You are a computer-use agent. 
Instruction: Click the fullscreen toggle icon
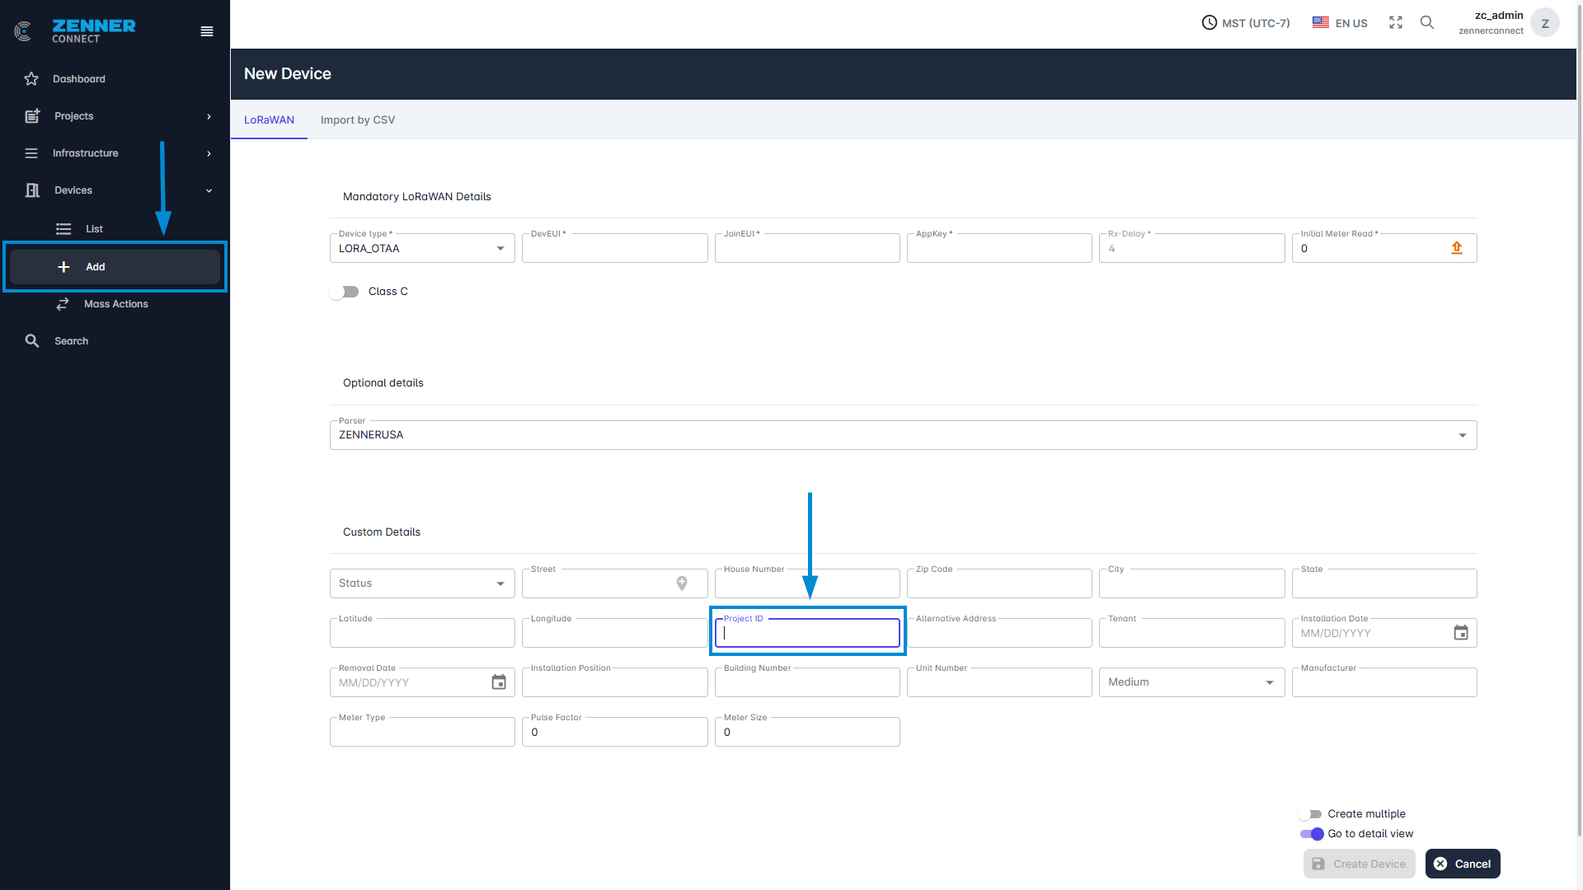pos(1395,23)
